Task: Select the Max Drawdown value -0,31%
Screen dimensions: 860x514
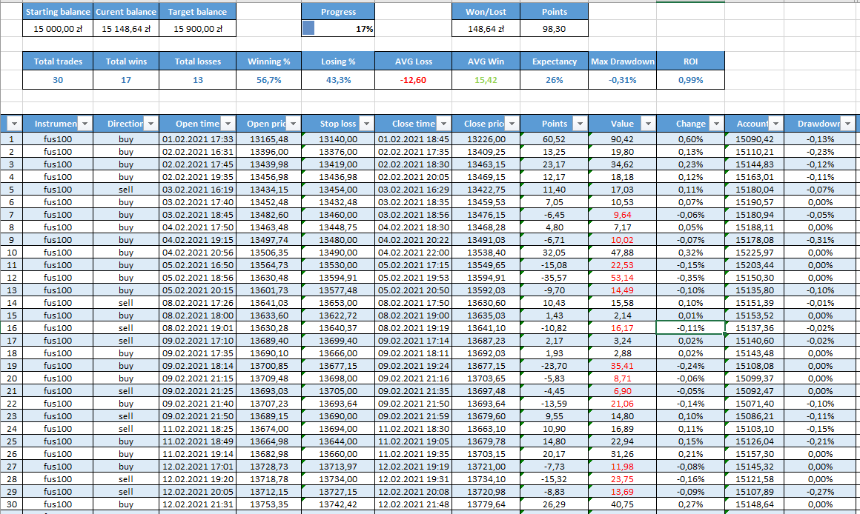Action: click(623, 80)
